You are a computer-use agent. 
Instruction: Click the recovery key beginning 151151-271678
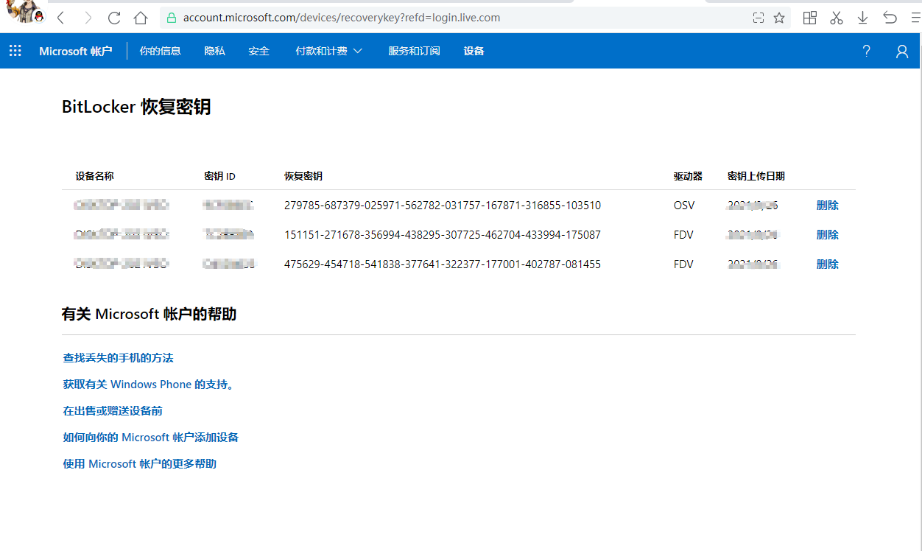coord(443,235)
